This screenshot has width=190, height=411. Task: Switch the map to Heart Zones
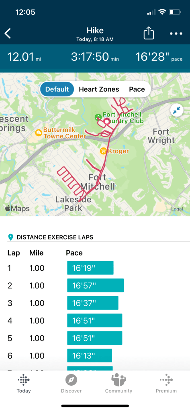pyautogui.click(x=99, y=89)
